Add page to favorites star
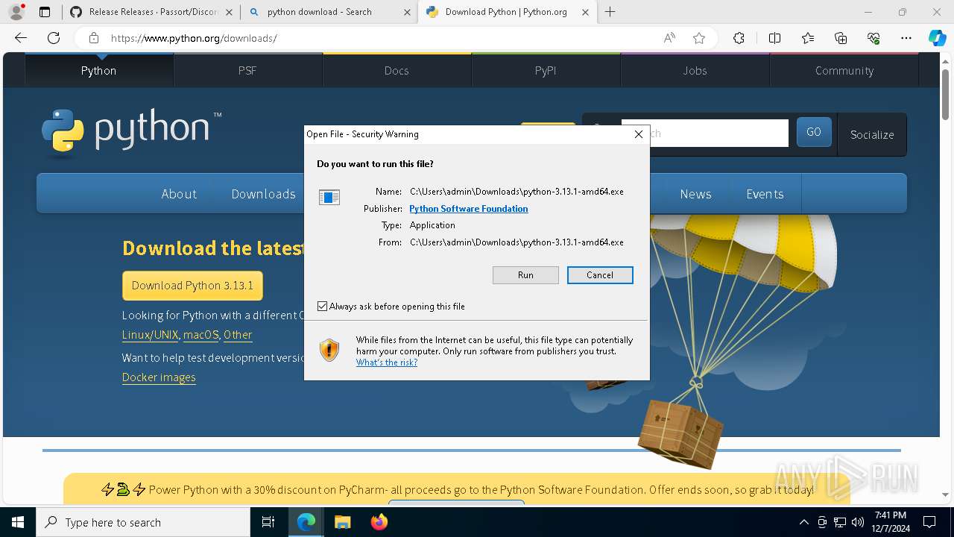The width and height of the screenshot is (954, 537). tap(699, 38)
